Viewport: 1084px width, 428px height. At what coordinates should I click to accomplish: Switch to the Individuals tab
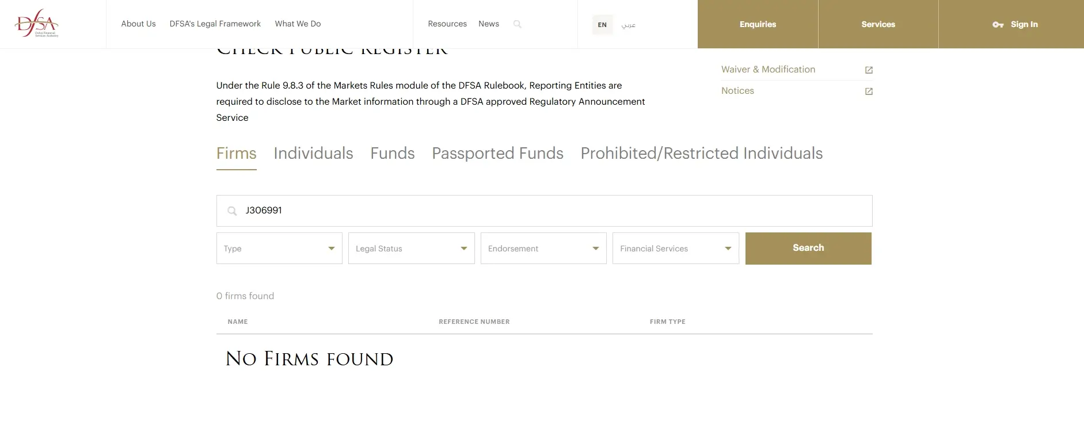click(x=313, y=154)
